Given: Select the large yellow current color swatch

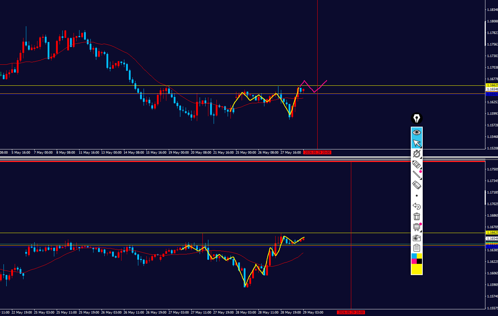Looking at the screenshot, I should (x=417, y=269).
